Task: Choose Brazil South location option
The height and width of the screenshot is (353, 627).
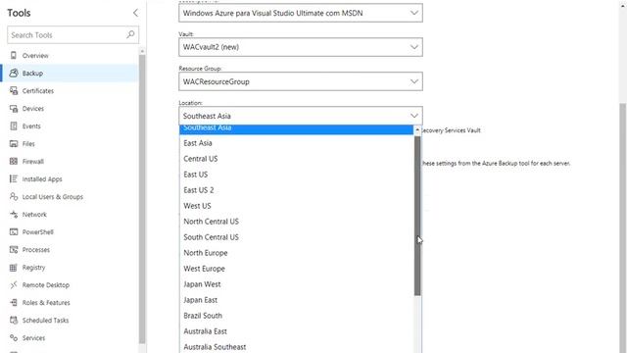Action: [x=296, y=316]
